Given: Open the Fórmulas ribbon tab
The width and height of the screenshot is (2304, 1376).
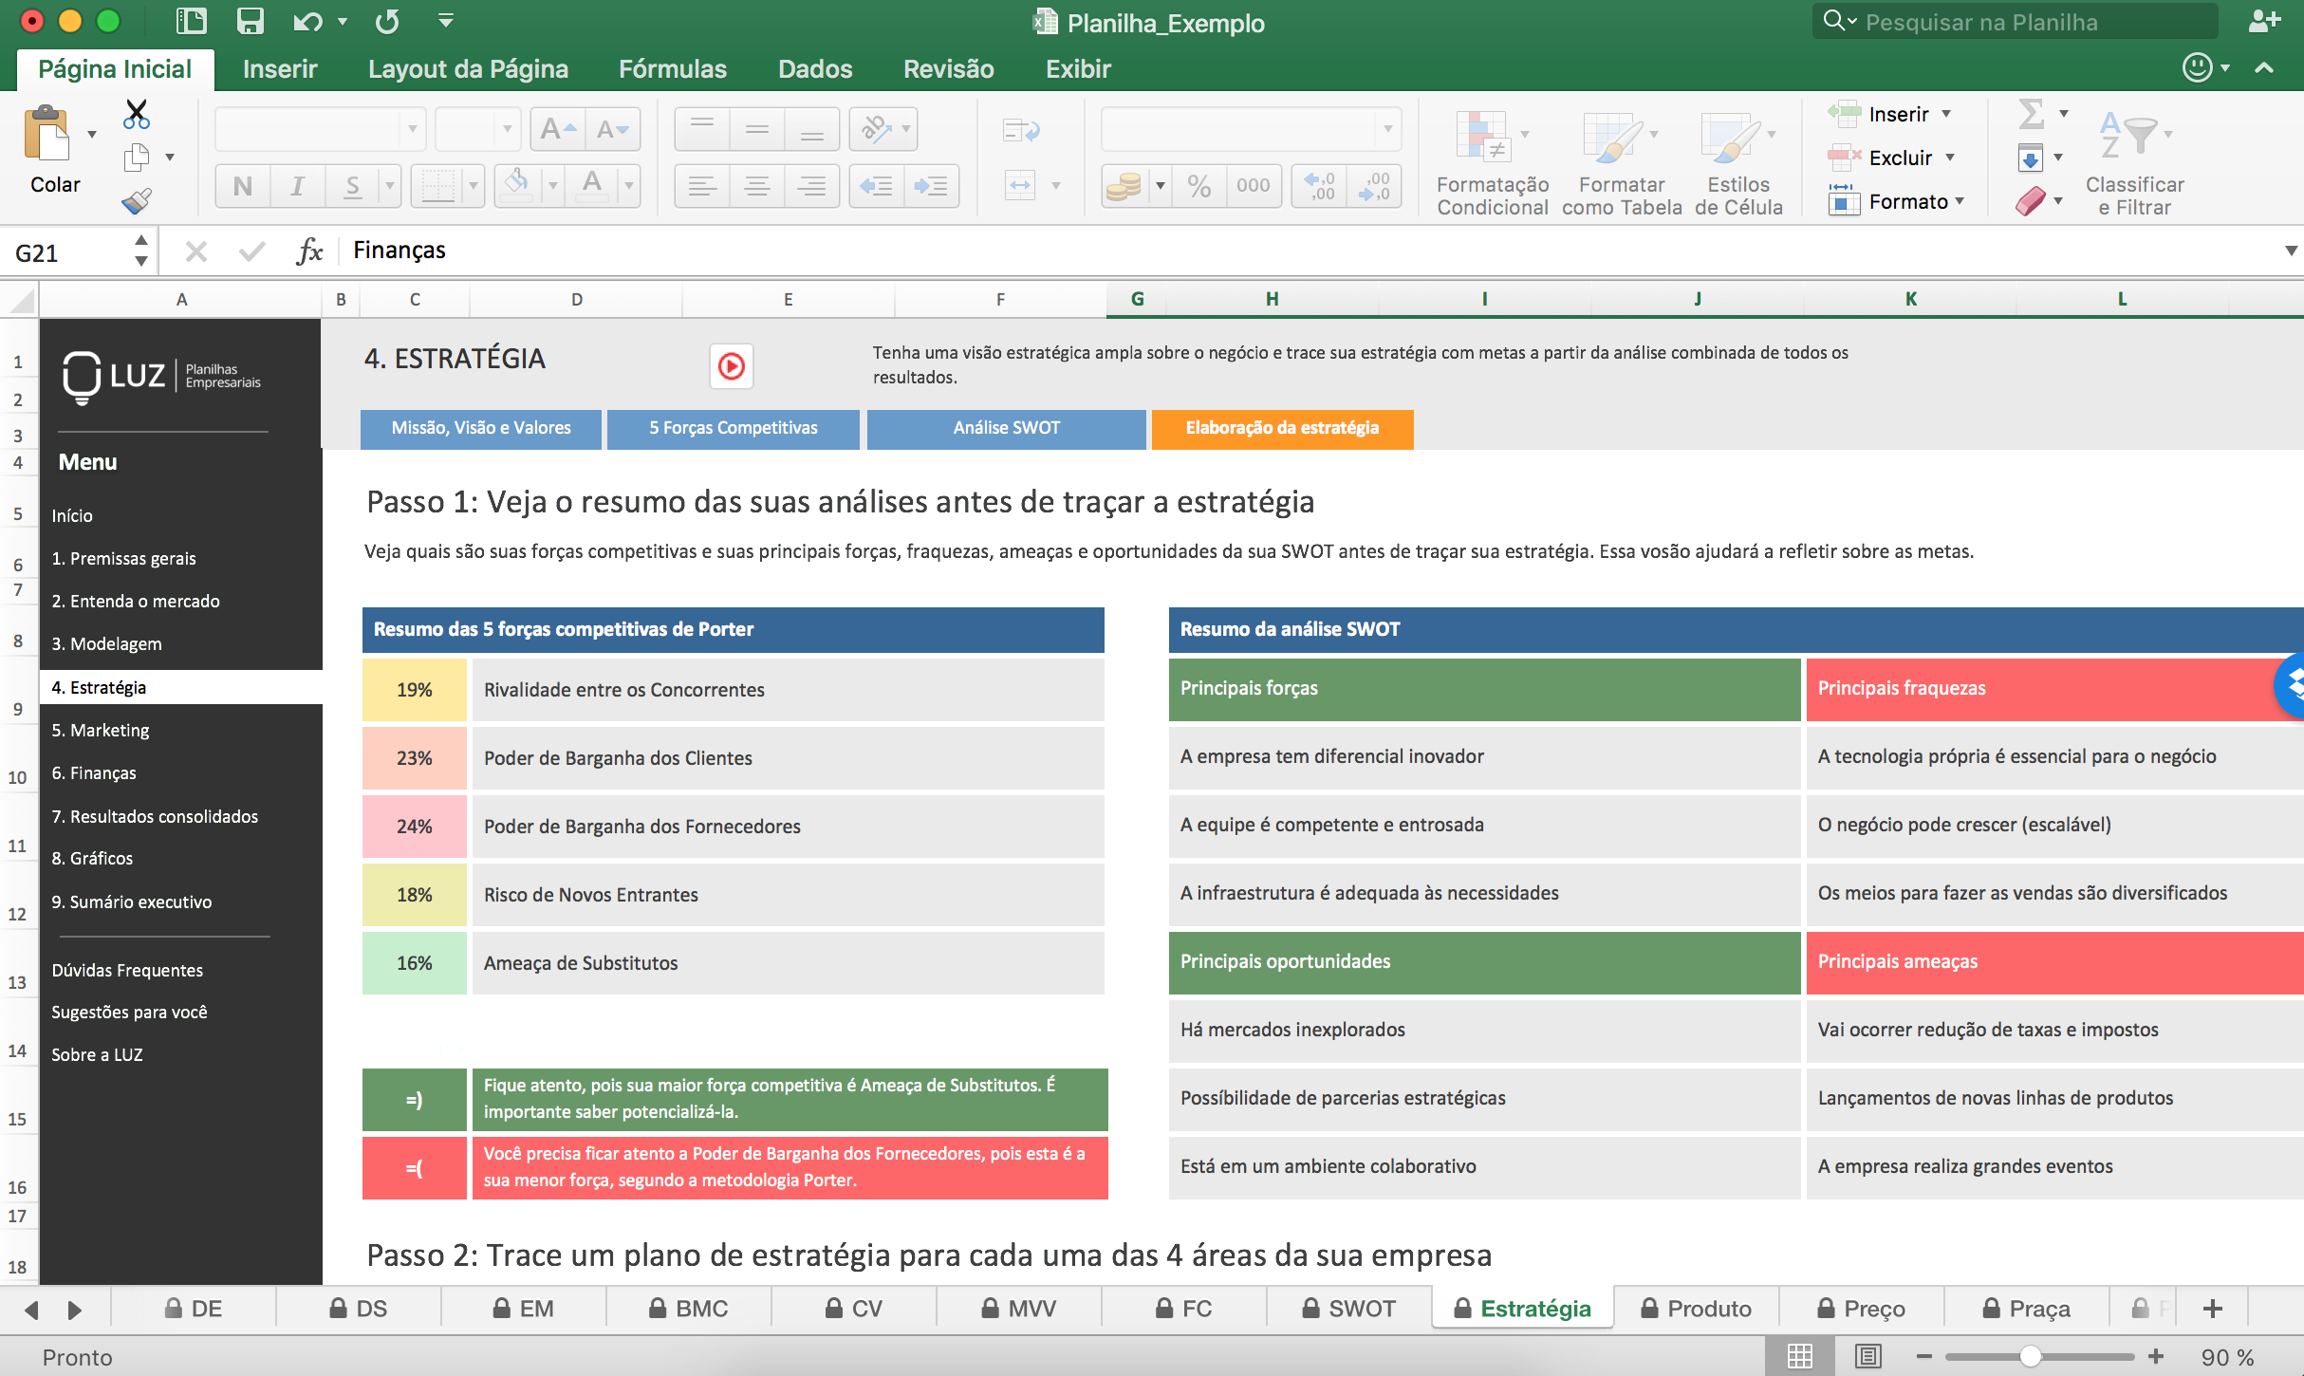Looking at the screenshot, I should 672,68.
